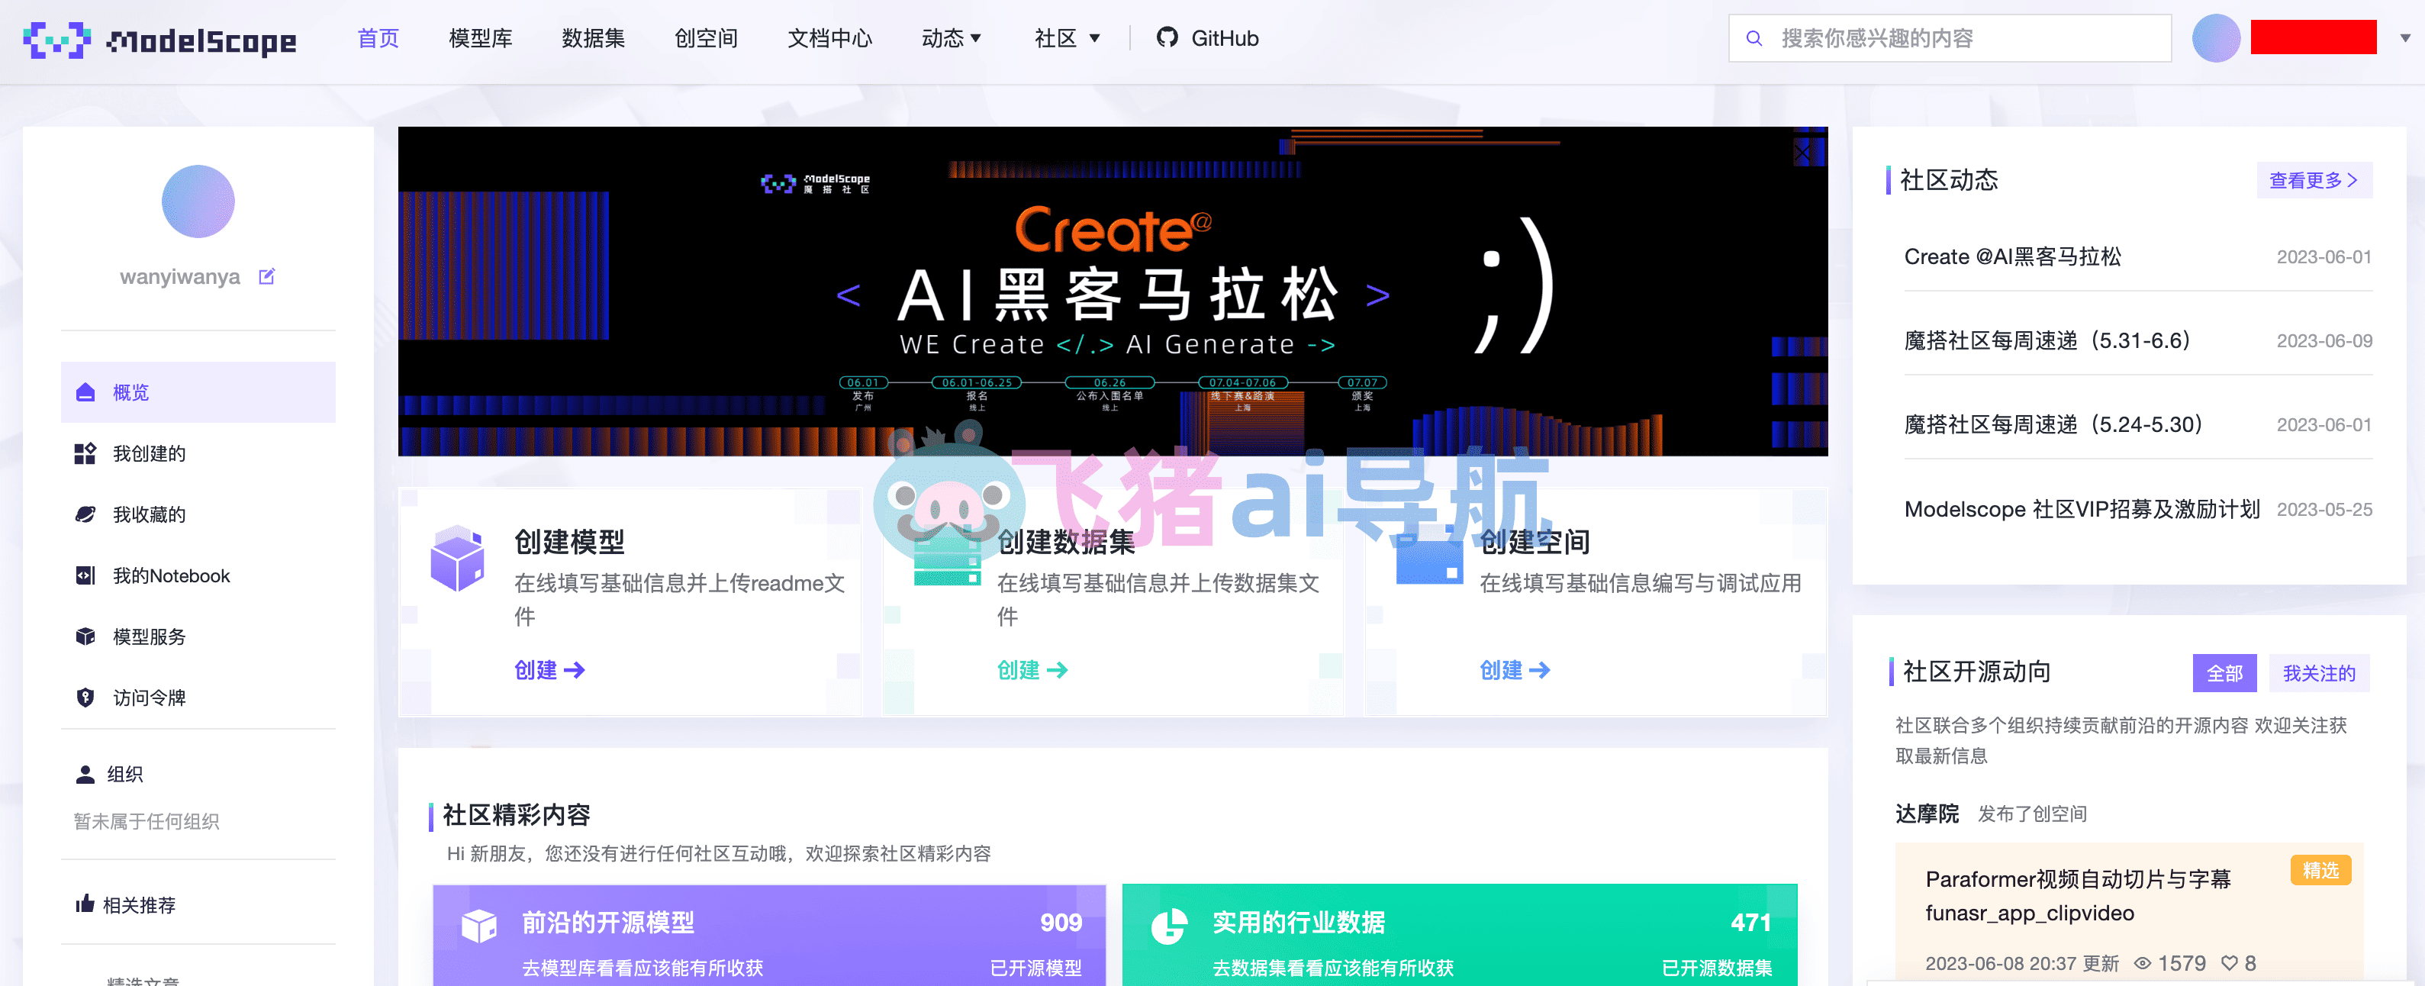This screenshot has height=986, width=2425.
Task: Open the 前沿的开源模型 card
Action: click(769, 935)
